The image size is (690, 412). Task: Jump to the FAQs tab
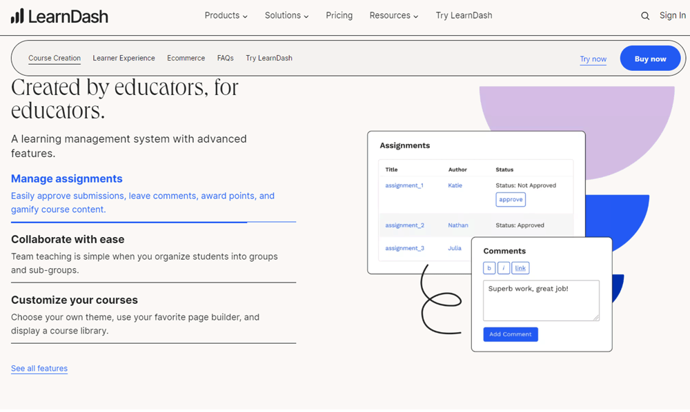[225, 59]
